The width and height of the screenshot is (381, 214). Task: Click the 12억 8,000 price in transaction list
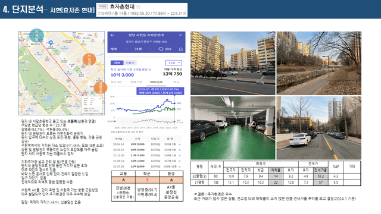[138, 166]
